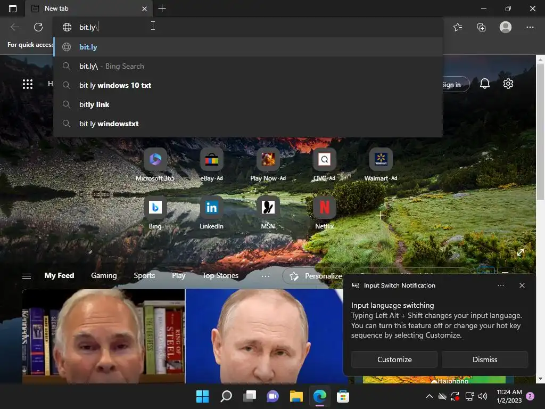Open Task View on taskbar
This screenshot has width=545, height=409.
(x=249, y=396)
